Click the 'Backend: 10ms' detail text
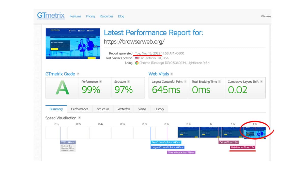The height and width of the screenshot is (170, 305). click(x=67, y=150)
